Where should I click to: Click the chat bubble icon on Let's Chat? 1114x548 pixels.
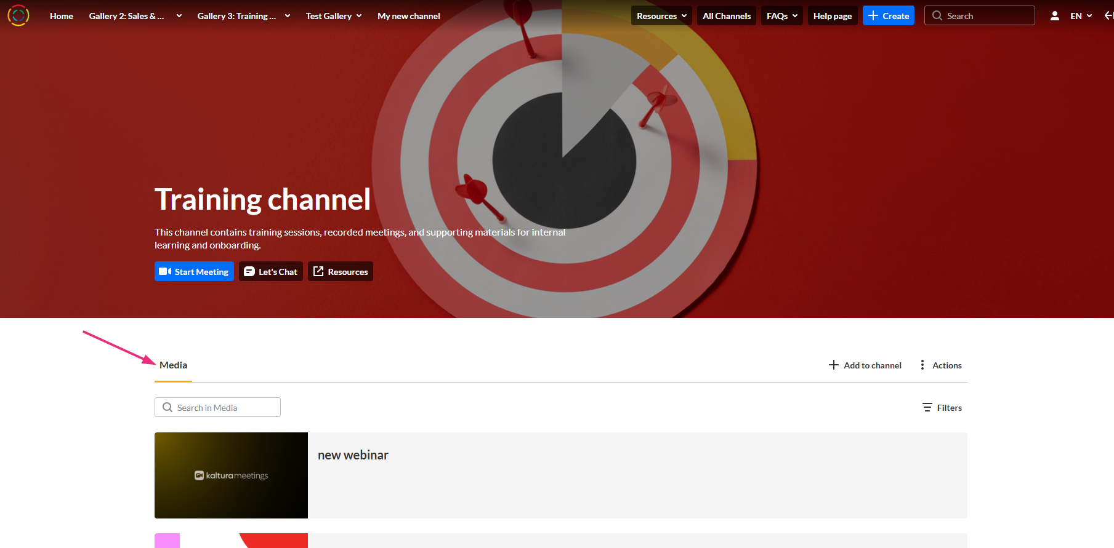point(249,272)
